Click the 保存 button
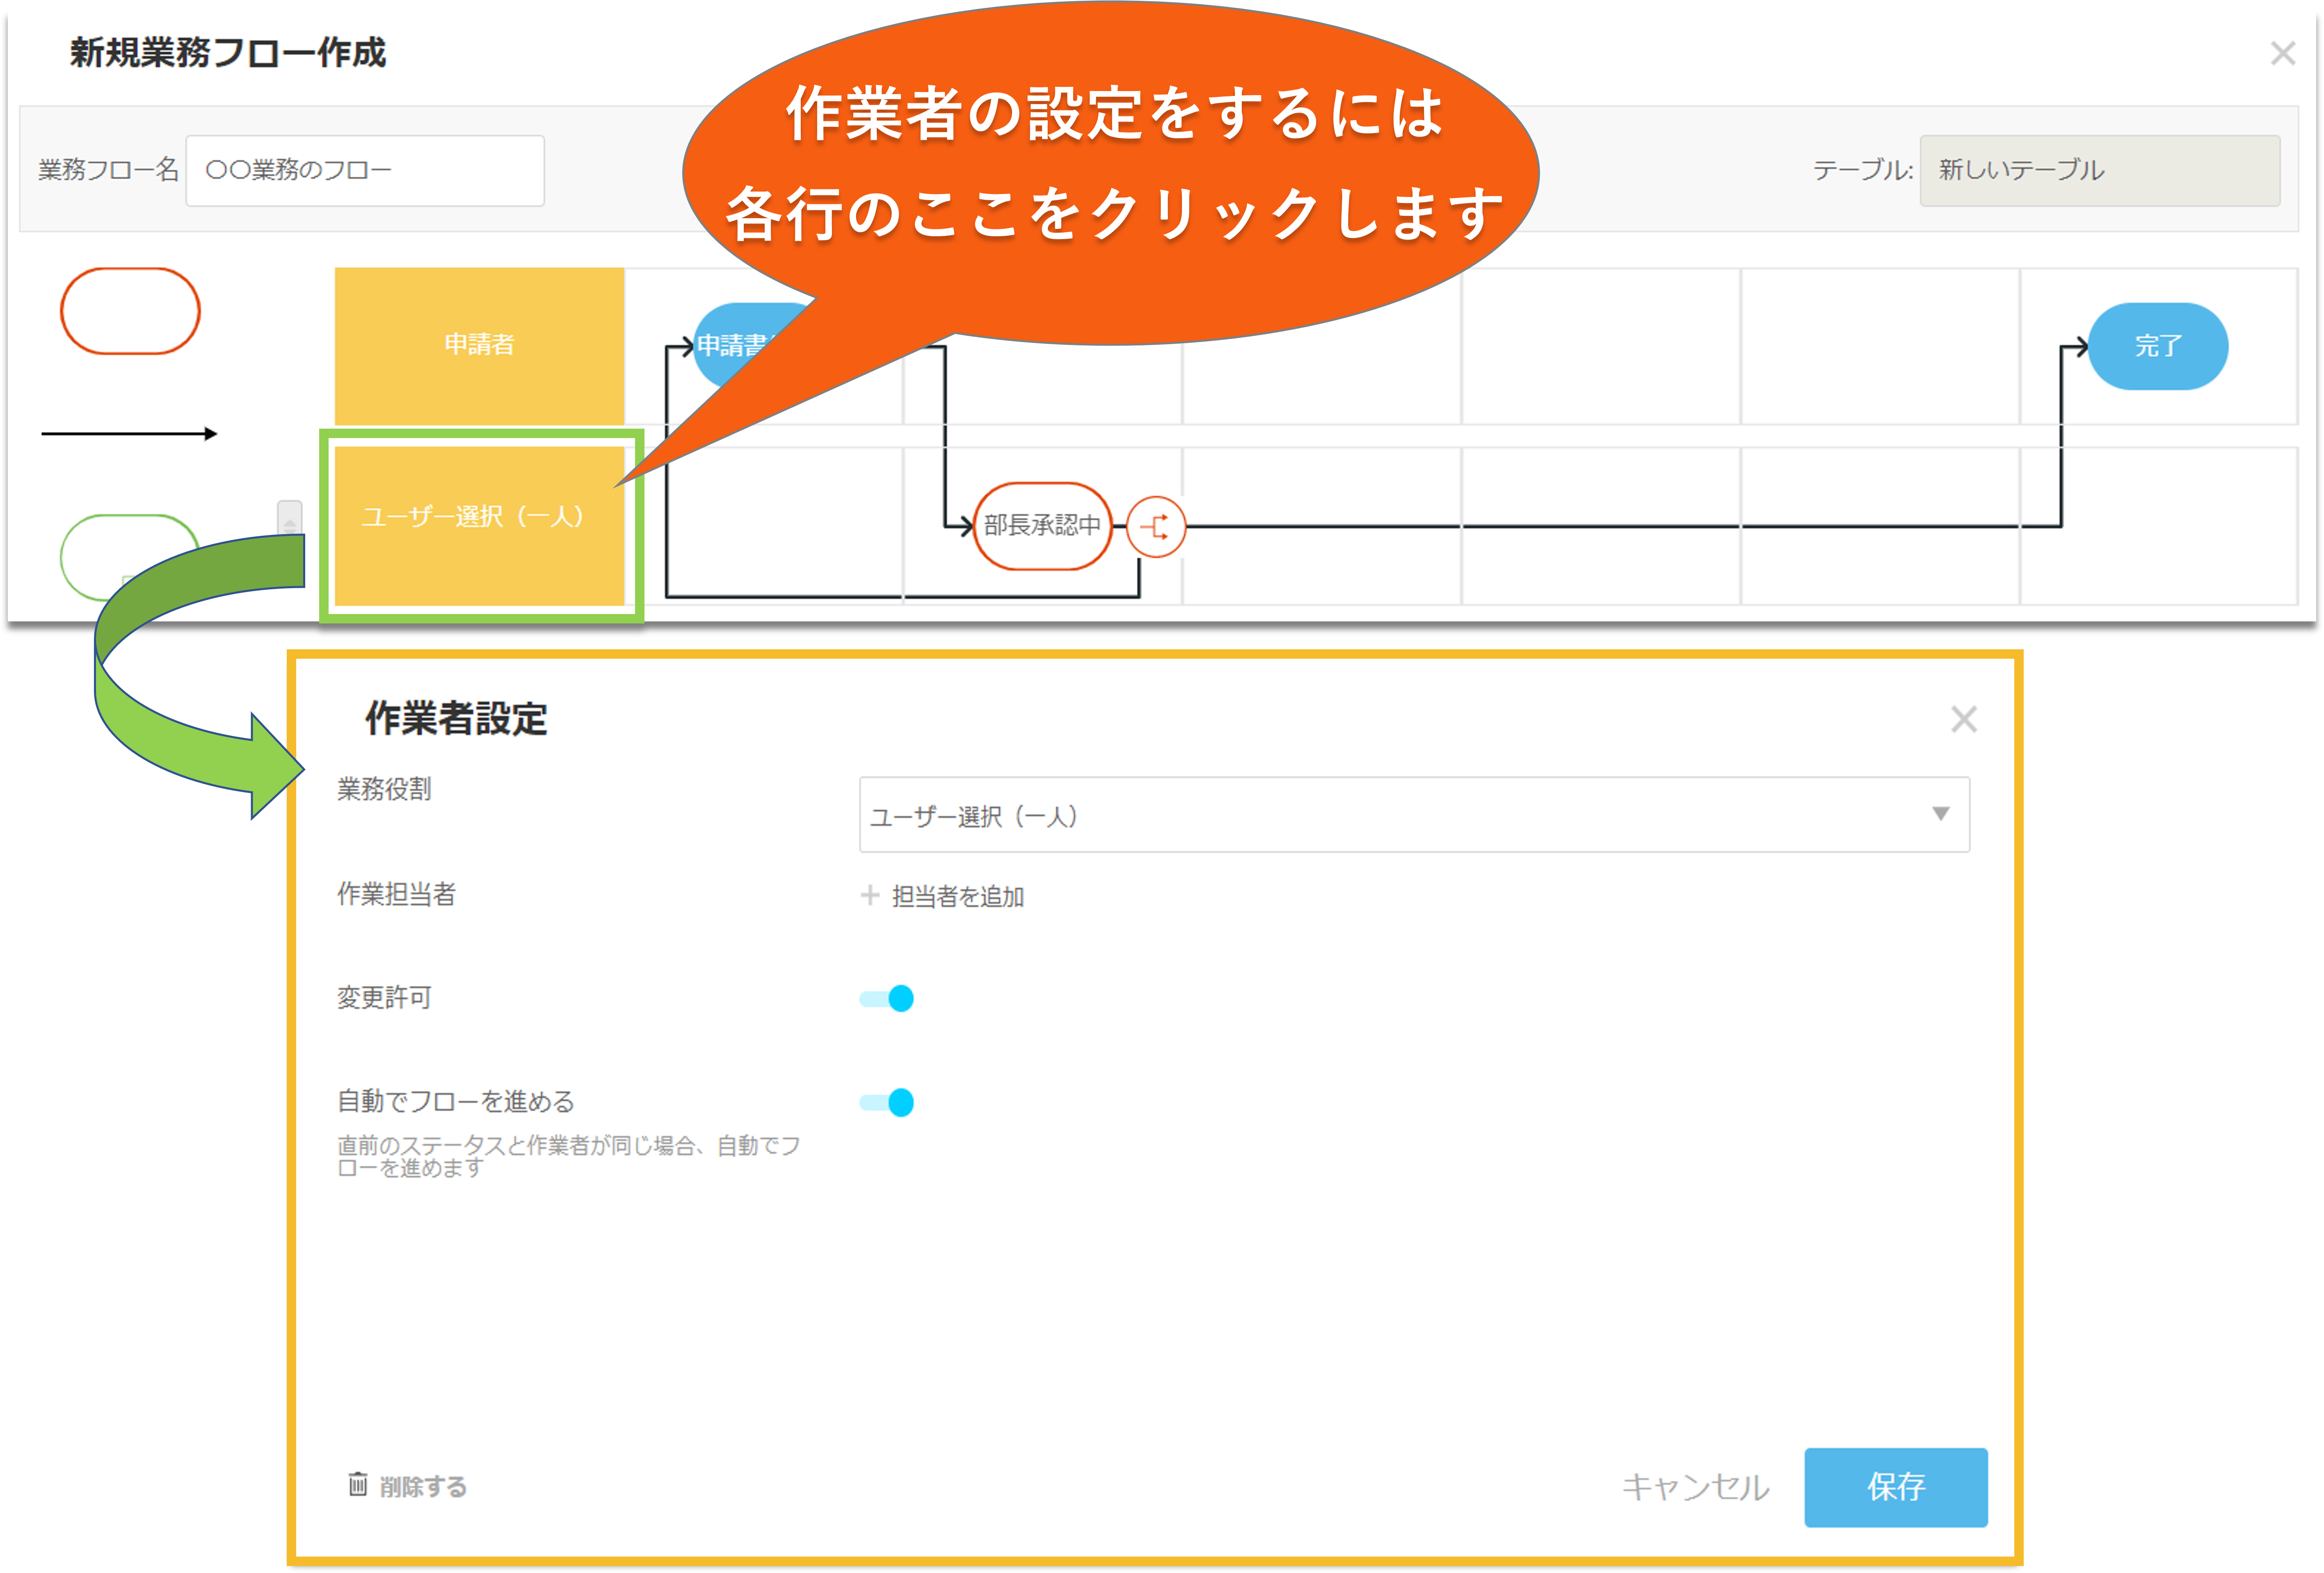 tap(1896, 1487)
